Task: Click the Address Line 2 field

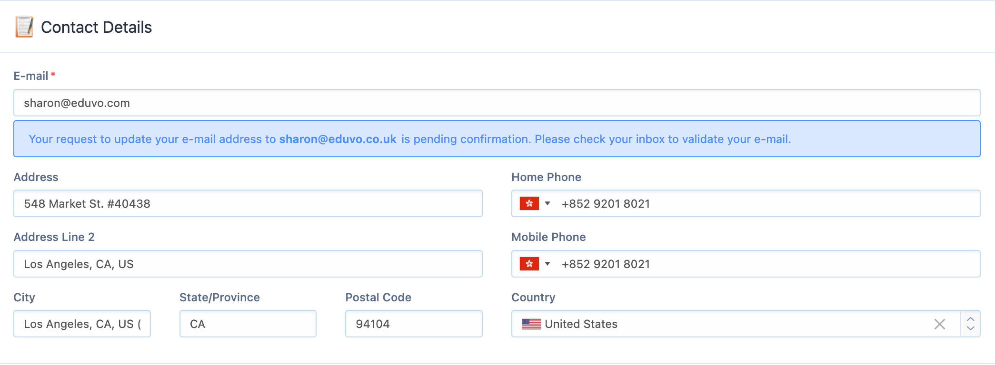Action: tap(248, 264)
